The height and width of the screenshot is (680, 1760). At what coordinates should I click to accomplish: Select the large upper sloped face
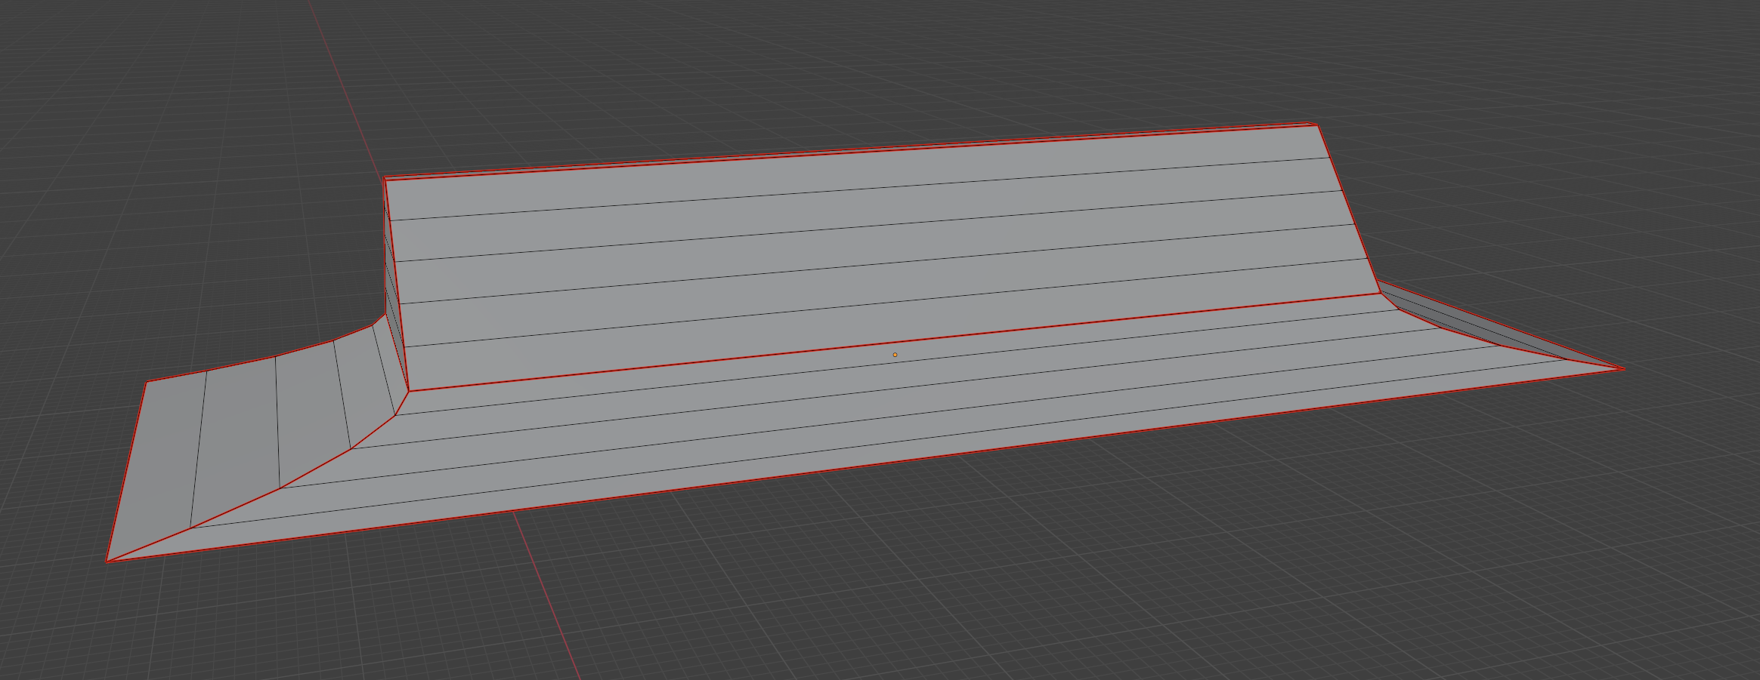869,249
